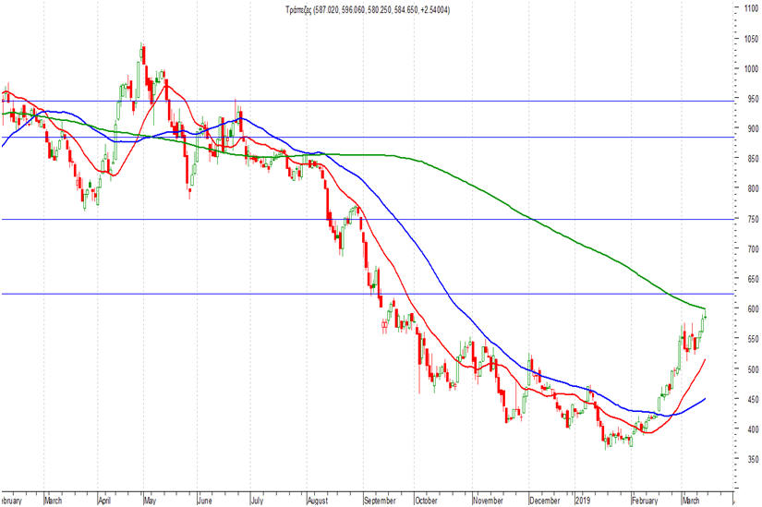Click the 900 price axis label

752,128
